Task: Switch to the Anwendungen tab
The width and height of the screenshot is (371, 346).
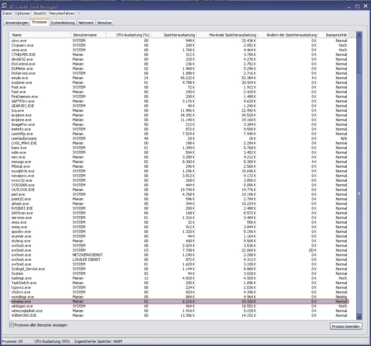Action: click(x=17, y=23)
